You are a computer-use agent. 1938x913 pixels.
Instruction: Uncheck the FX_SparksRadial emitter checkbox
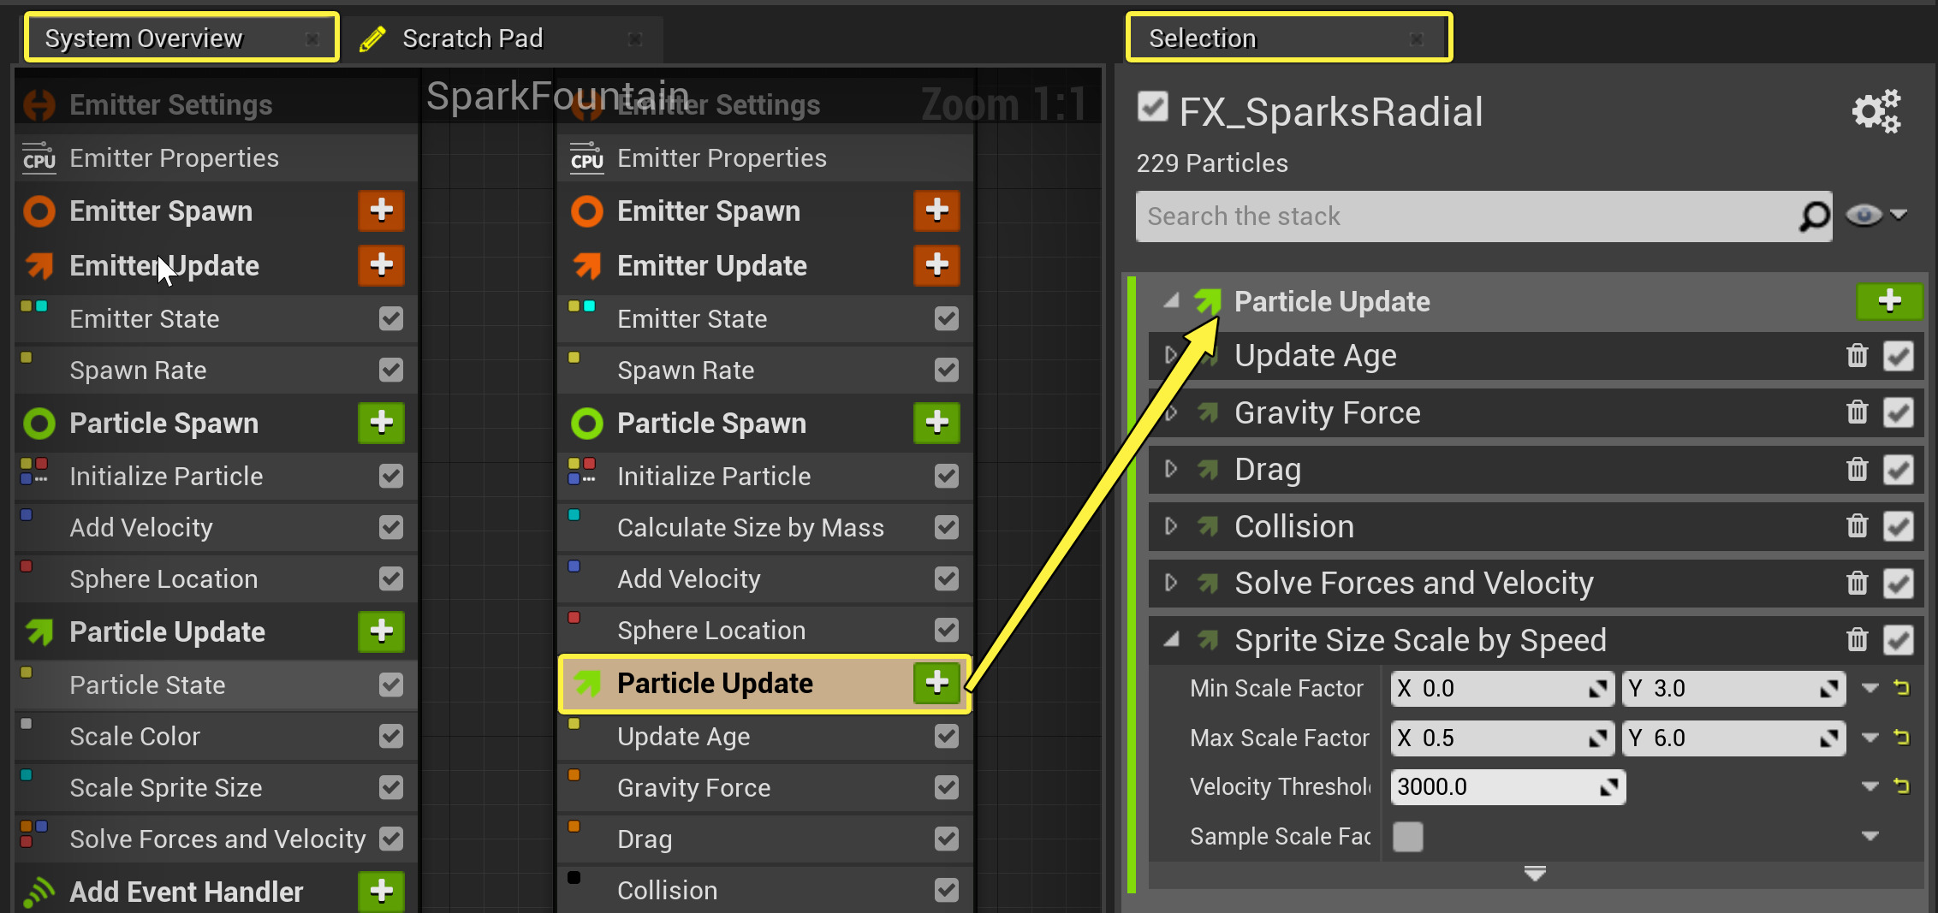[1153, 106]
